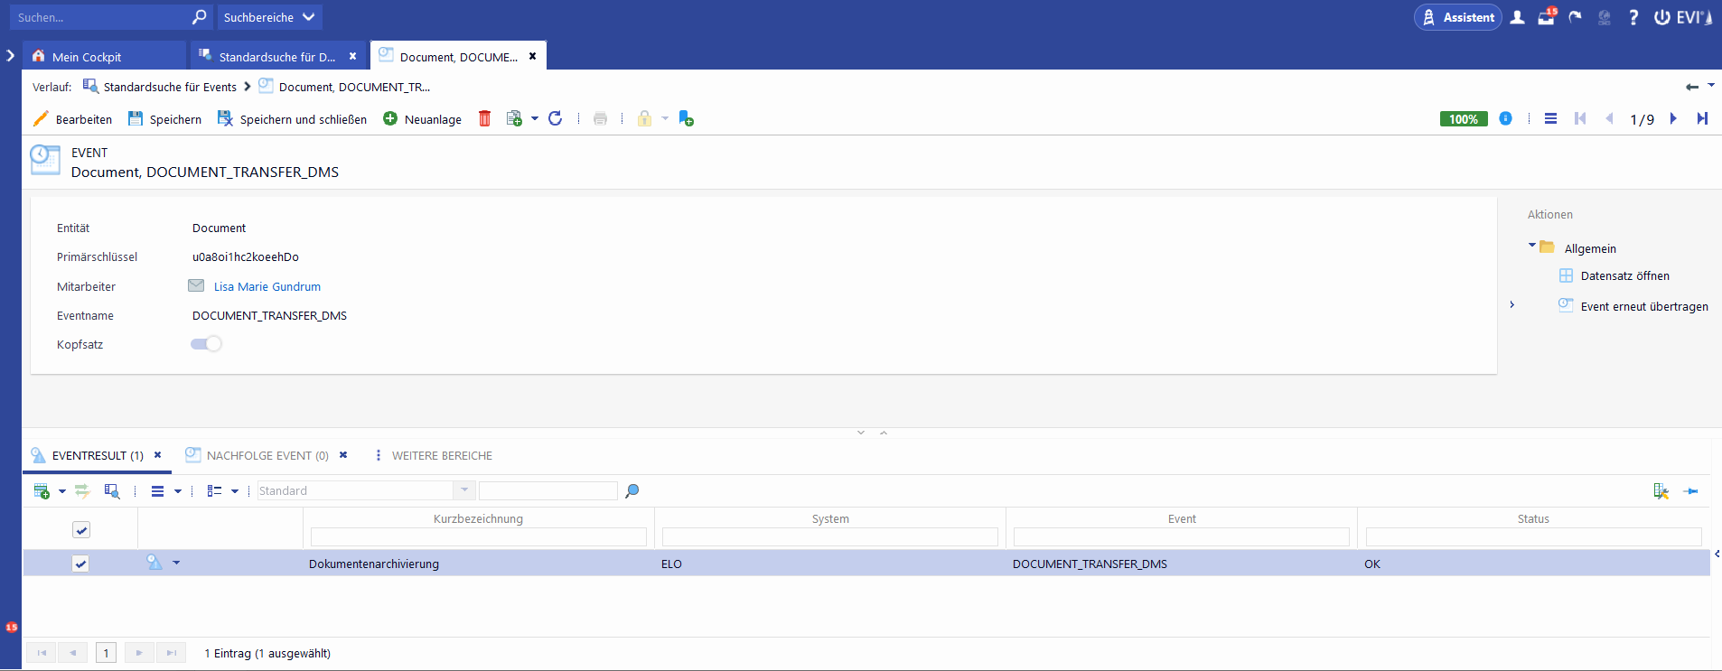Toggle the Kopfsatz switch
The image size is (1722, 671).
[x=206, y=344]
